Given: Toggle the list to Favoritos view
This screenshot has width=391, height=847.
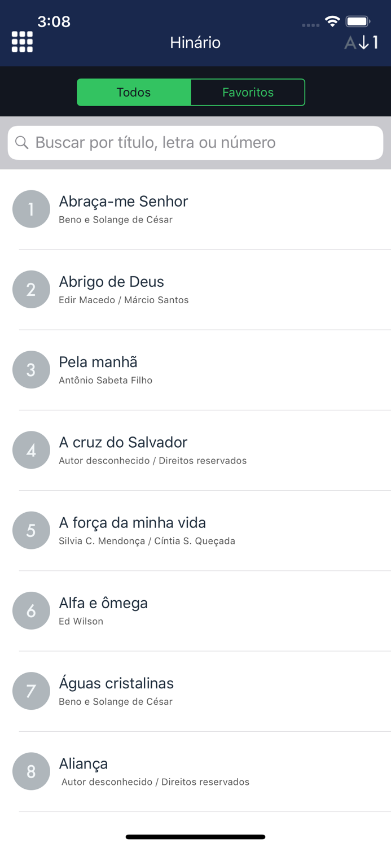Looking at the screenshot, I should 248,92.
